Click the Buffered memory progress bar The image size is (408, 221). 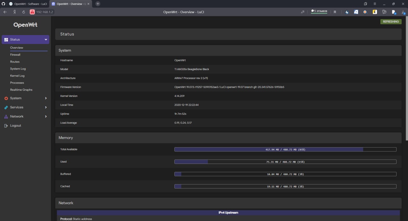click(x=285, y=174)
